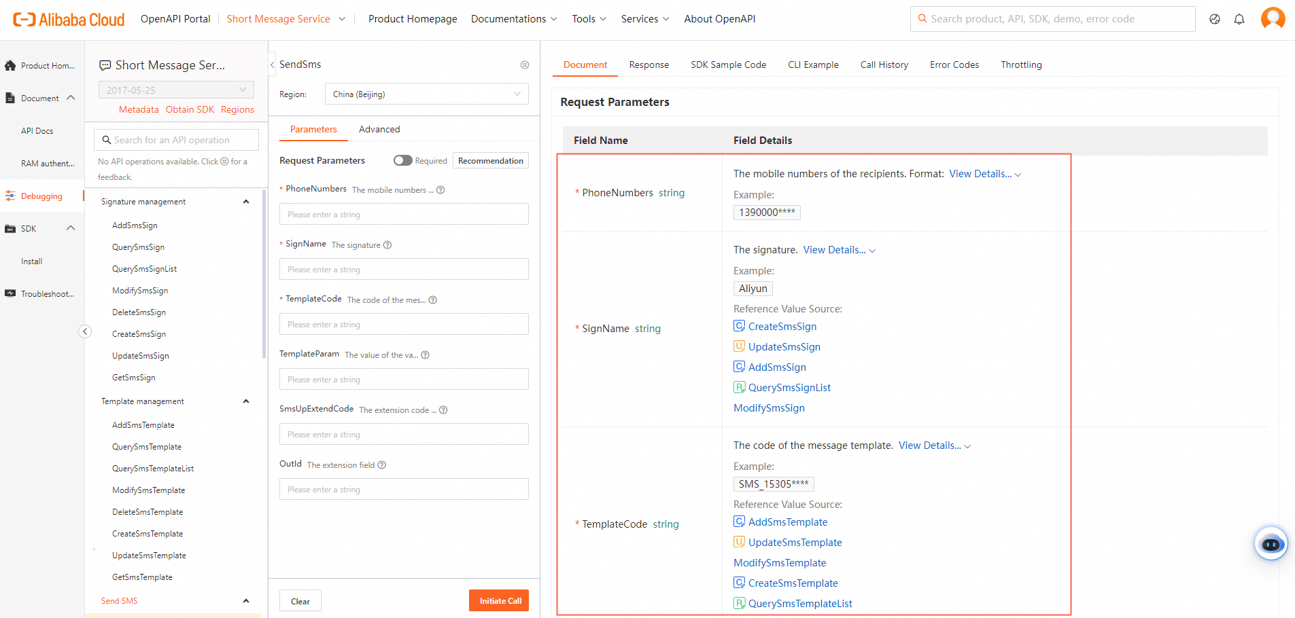Toggle the Required parameters switch
Image resolution: width=1295 pixels, height=618 pixels.
(402, 160)
